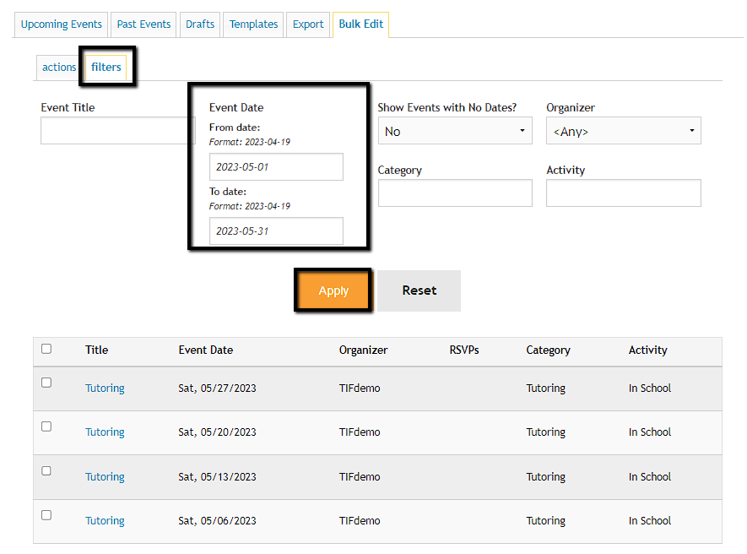Switch to the Upcoming Events tab
Viewport: 747px width, 554px height.
pyautogui.click(x=62, y=24)
